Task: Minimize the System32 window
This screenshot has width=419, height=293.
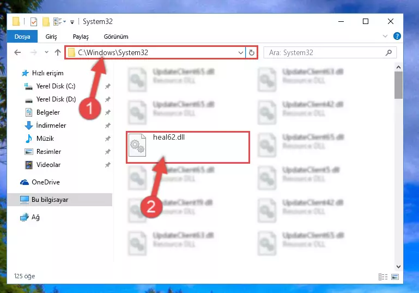Action: click(341, 21)
